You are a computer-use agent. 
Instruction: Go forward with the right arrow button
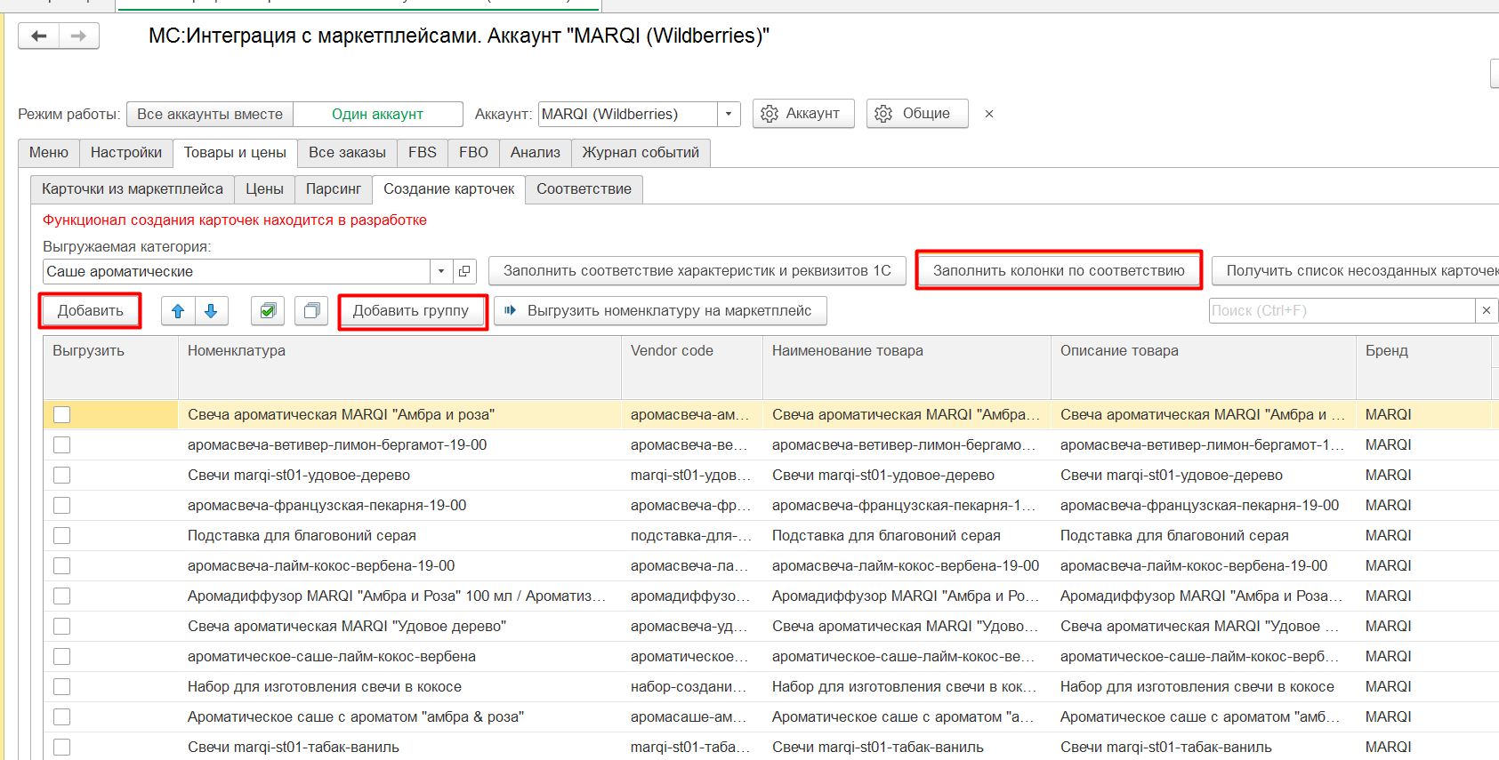tap(78, 36)
